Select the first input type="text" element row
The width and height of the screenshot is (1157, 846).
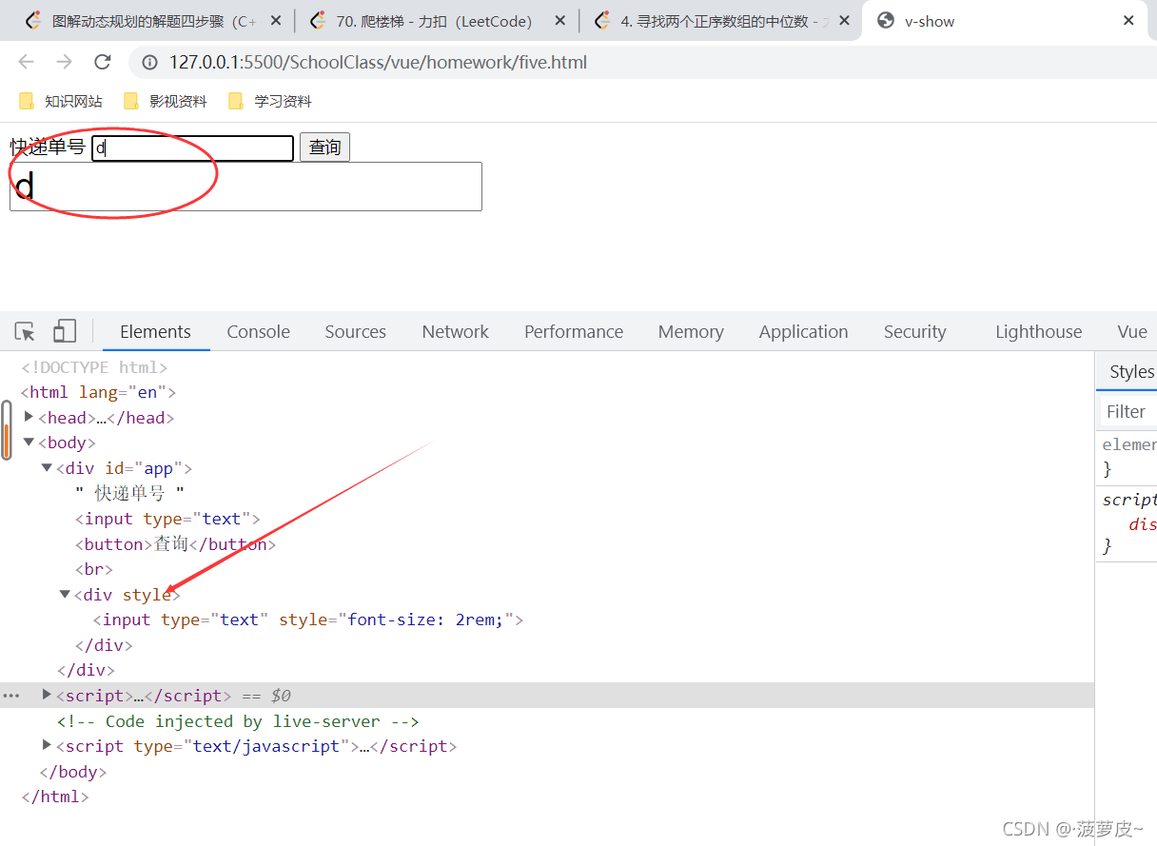(x=167, y=519)
